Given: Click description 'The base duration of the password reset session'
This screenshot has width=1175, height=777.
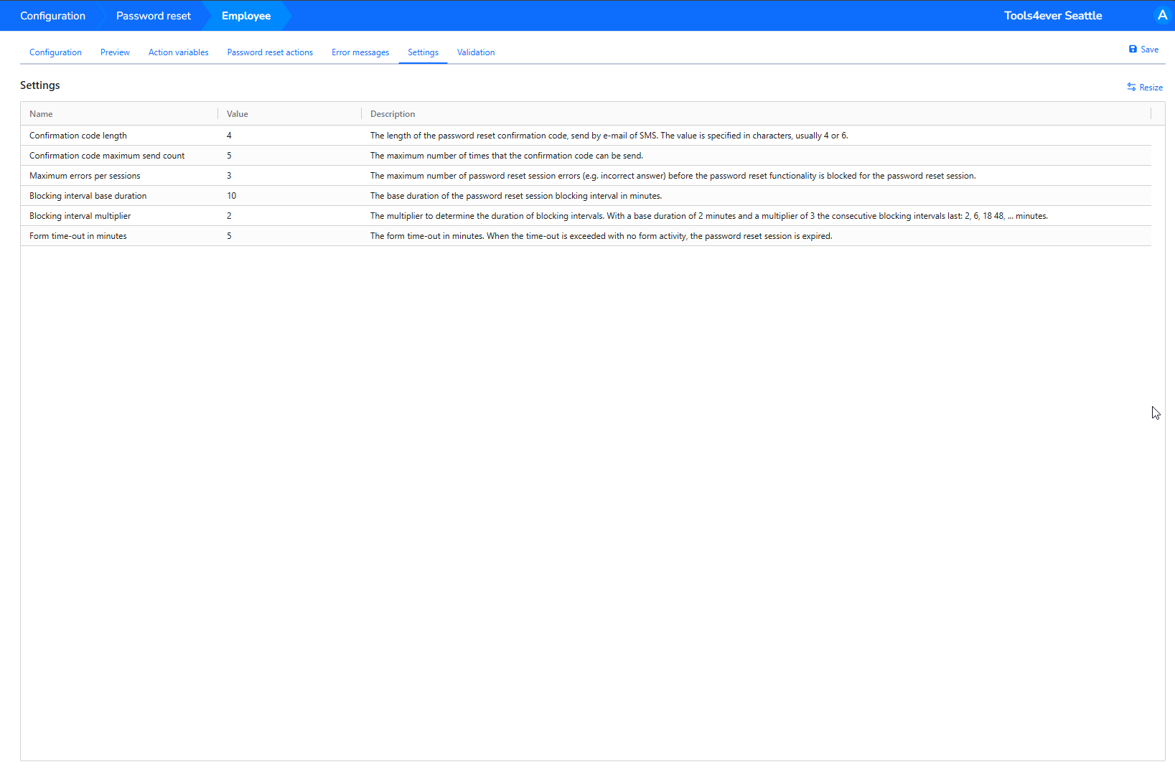Looking at the screenshot, I should [x=516, y=196].
